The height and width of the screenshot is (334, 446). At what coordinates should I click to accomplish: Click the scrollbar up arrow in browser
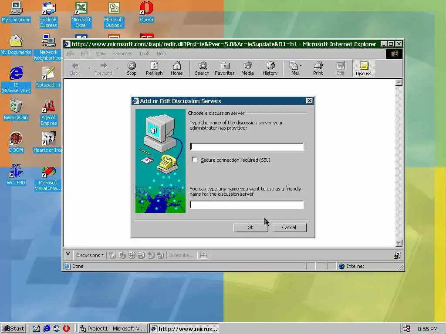(399, 82)
